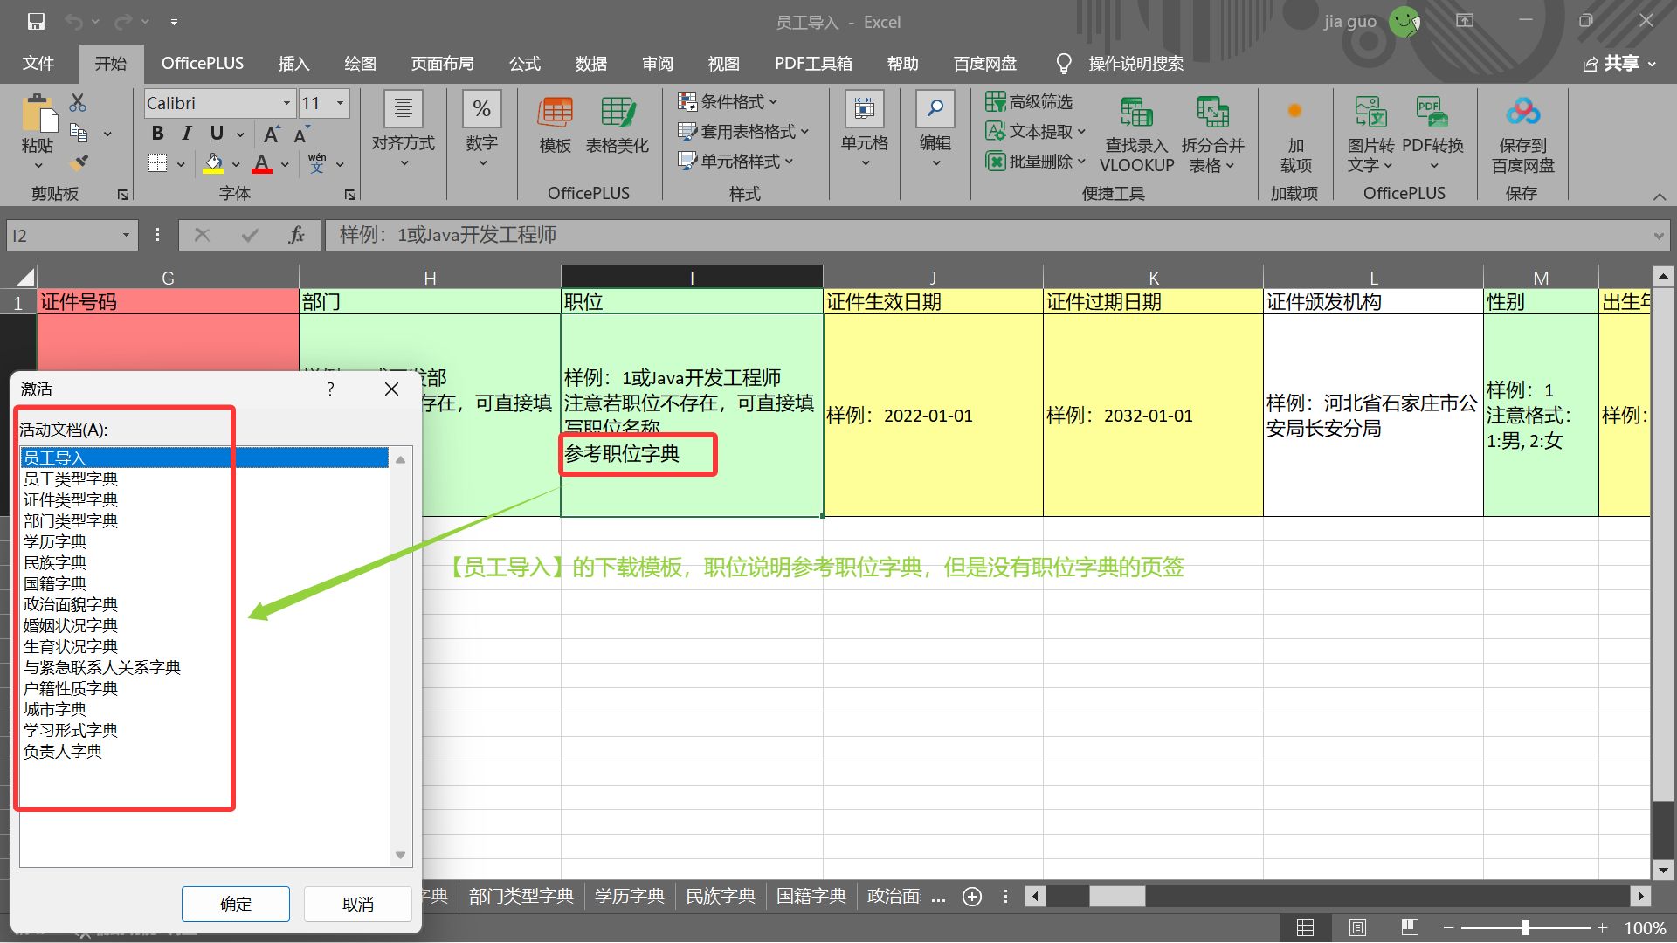1677x943 pixels.
Task: Click the Cut scissors icon
Action: (79, 103)
